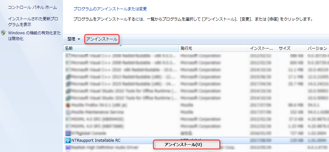Click the shield icon beside Windows の機能
The height and width of the screenshot is (152, 329).
3,33
